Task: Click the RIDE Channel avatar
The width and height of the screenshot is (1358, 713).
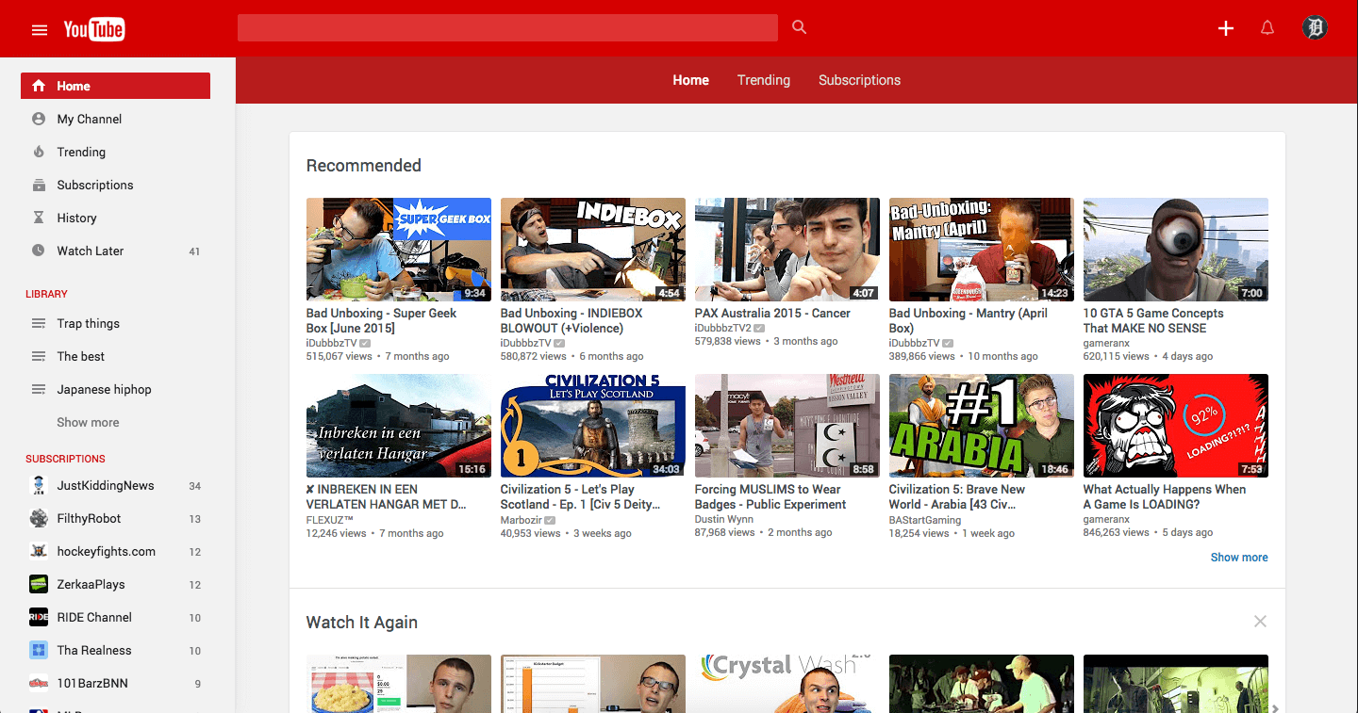Action: point(39,617)
